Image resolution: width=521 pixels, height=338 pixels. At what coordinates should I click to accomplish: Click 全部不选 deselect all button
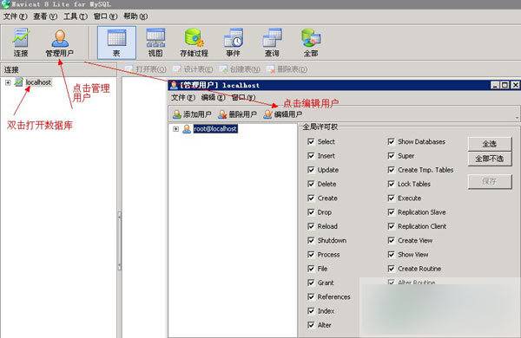click(x=490, y=159)
